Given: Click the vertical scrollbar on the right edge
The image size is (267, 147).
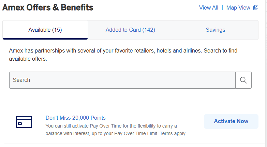Looking at the screenshot, I should tap(266, 73).
